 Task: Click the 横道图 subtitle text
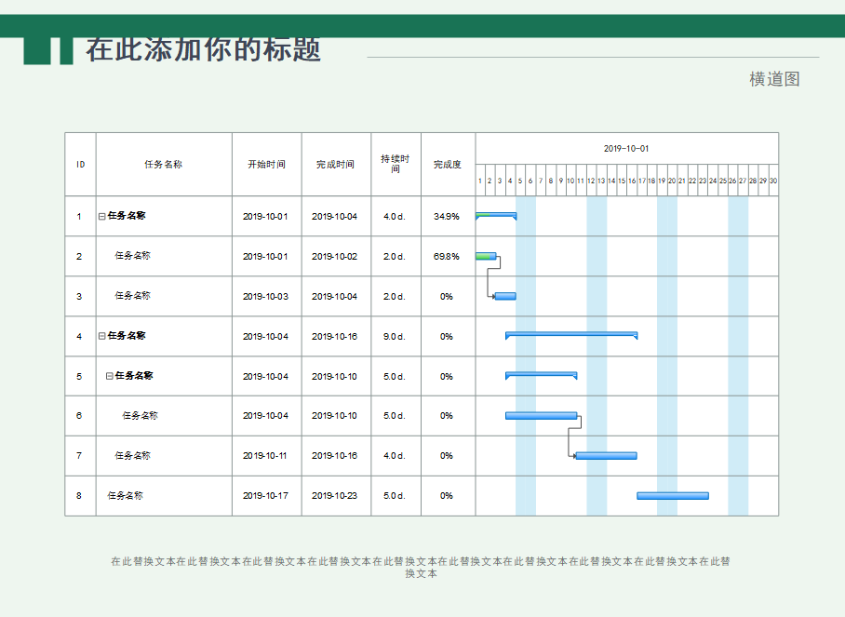pos(774,79)
